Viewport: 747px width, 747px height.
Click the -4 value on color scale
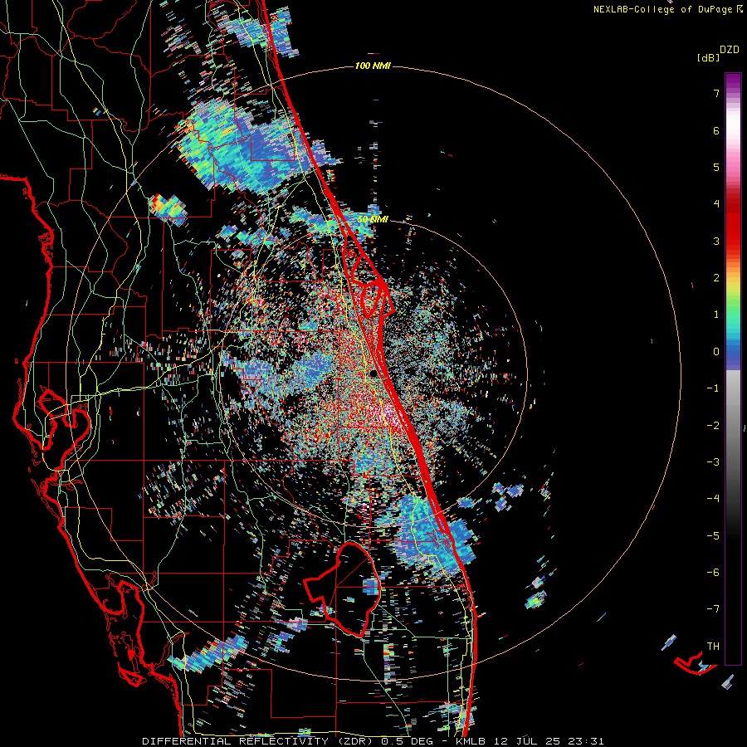(x=713, y=499)
